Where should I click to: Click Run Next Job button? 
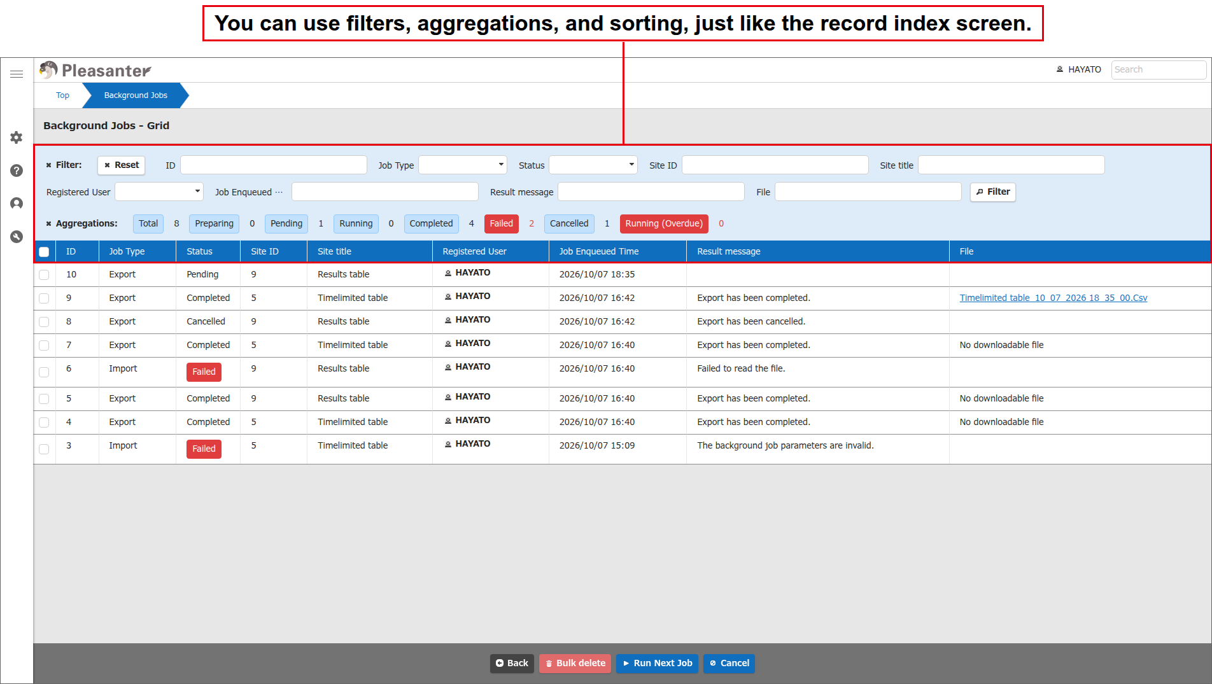(x=658, y=663)
